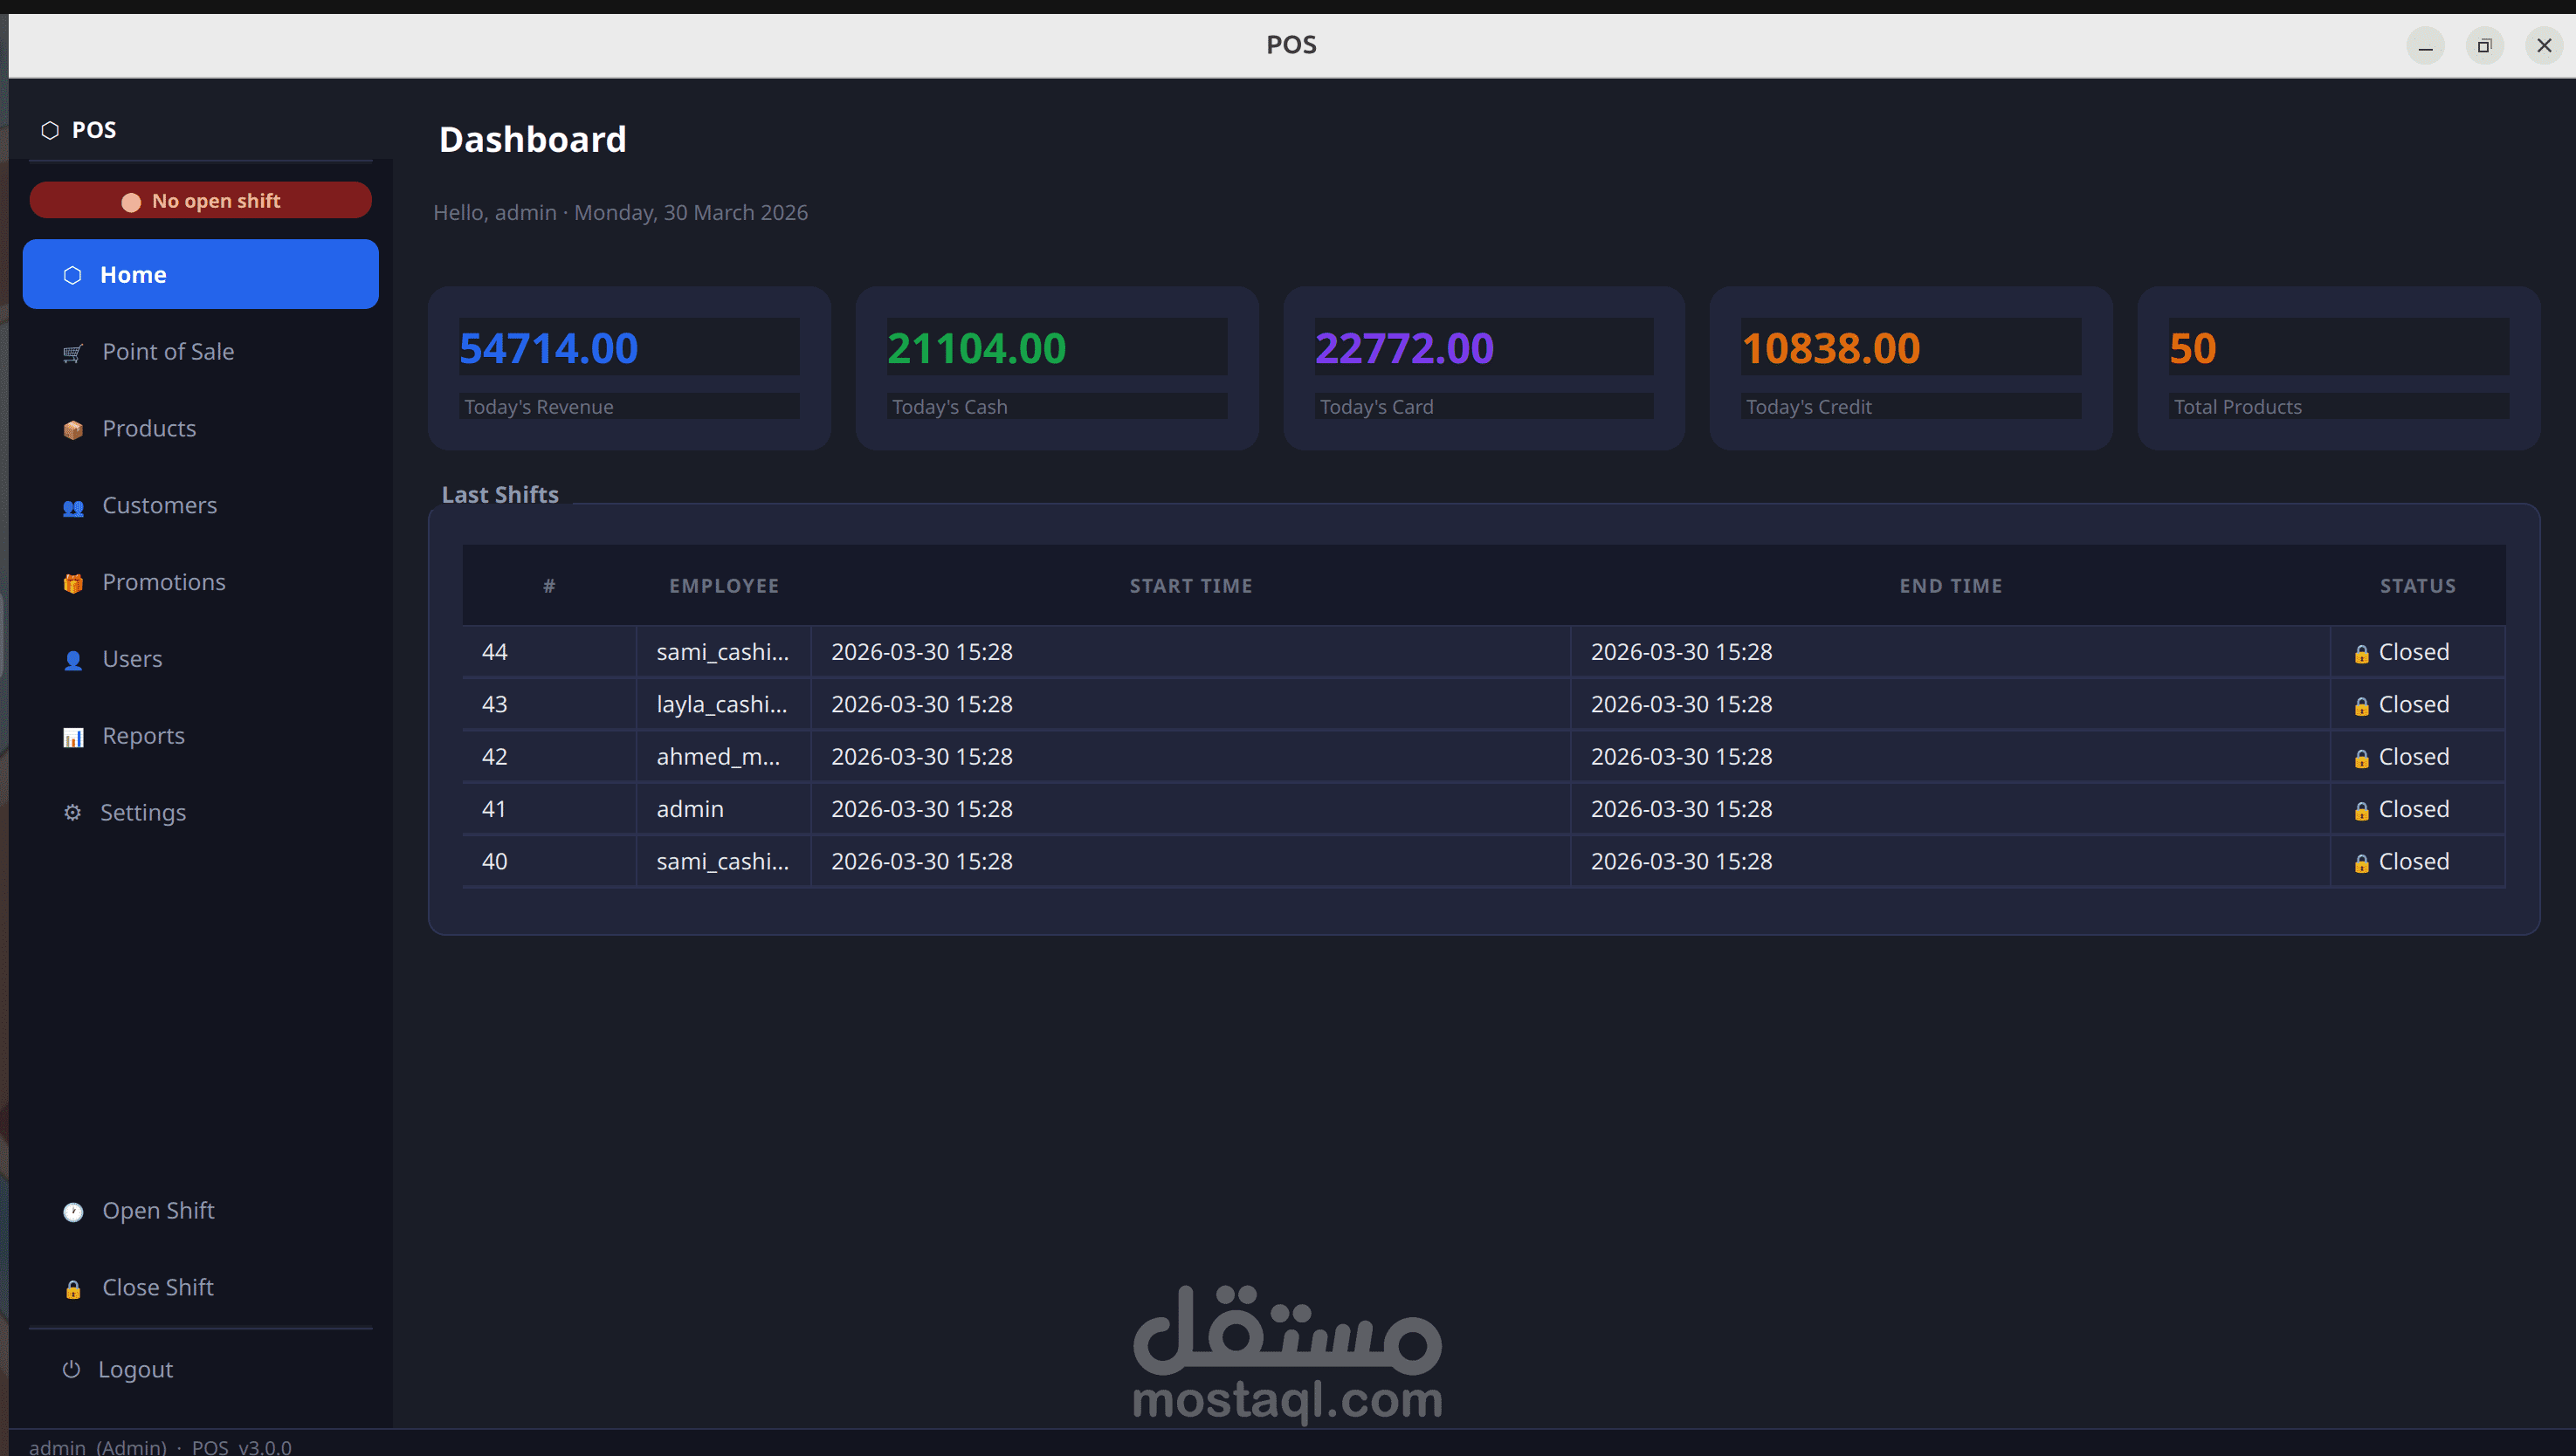Open the Reports section from the sidebar
Screen dimensions: 2576x1456
point(143,736)
